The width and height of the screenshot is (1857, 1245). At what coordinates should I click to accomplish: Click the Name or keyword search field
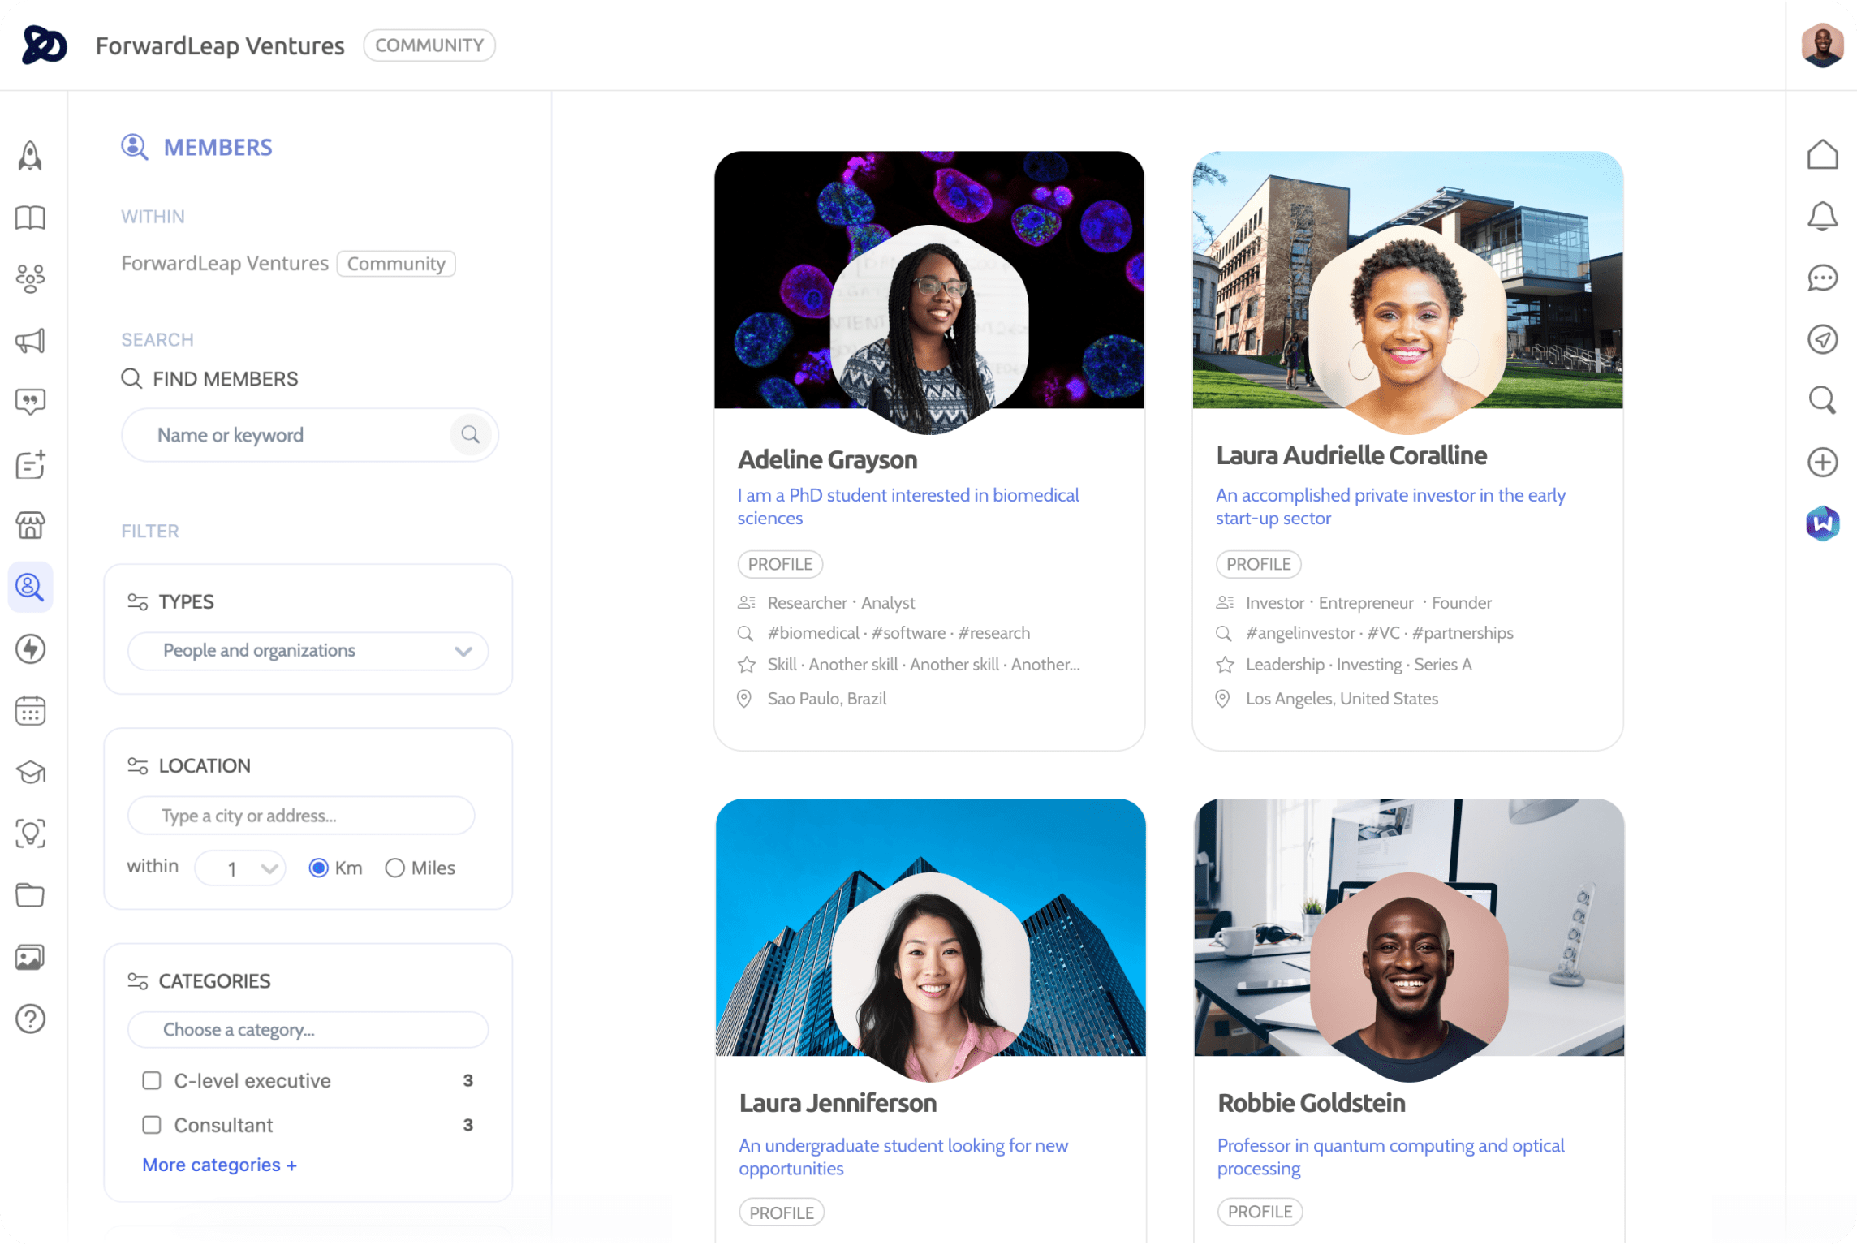coord(309,435)
